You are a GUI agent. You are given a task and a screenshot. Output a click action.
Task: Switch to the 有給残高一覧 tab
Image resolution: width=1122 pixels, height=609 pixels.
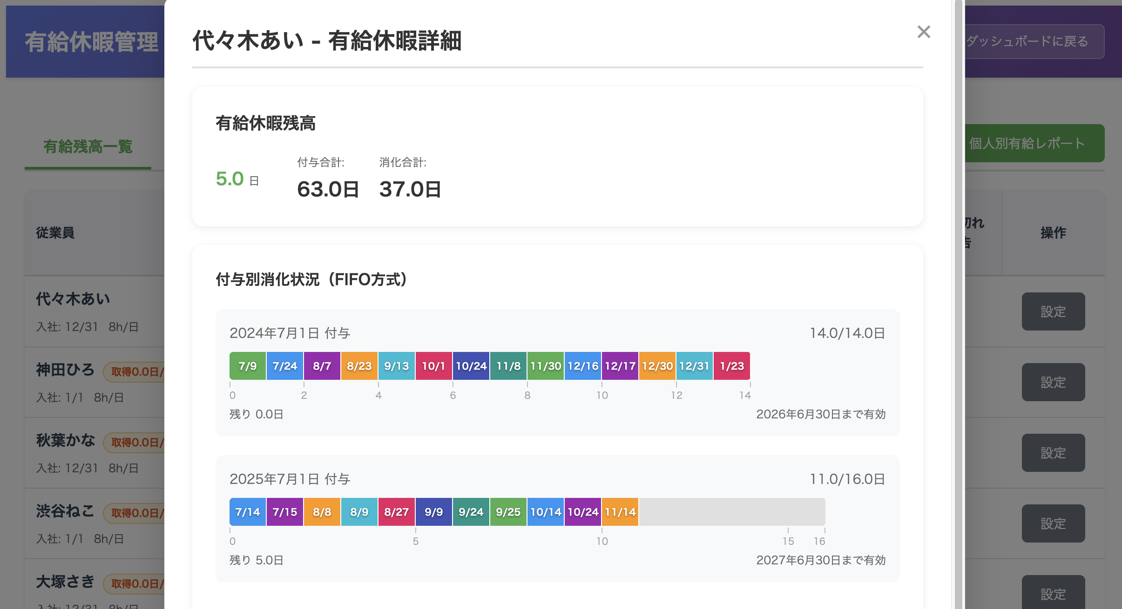[x=88, y=146]
